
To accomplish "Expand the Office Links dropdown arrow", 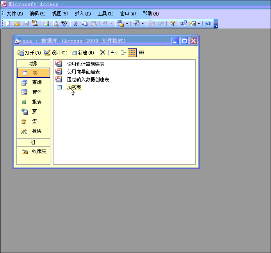I will [127, 23].
